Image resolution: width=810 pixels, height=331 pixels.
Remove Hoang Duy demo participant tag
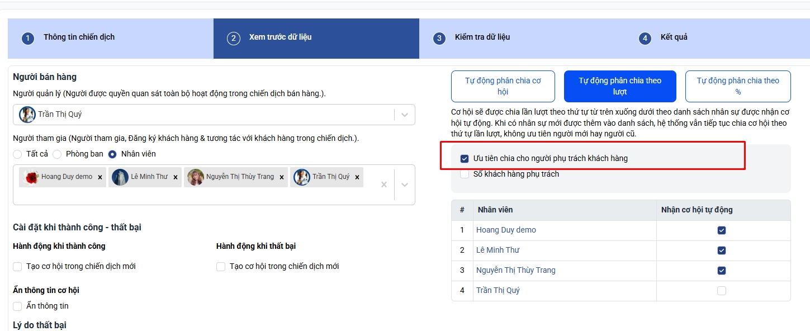click(100, 177)
